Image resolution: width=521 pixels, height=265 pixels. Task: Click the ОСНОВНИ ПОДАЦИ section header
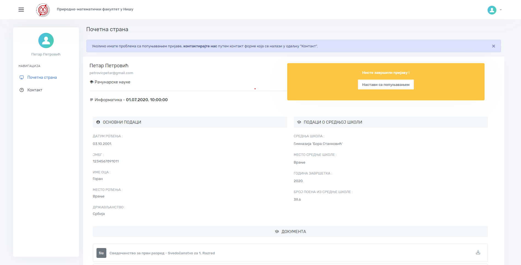[122, 122]
